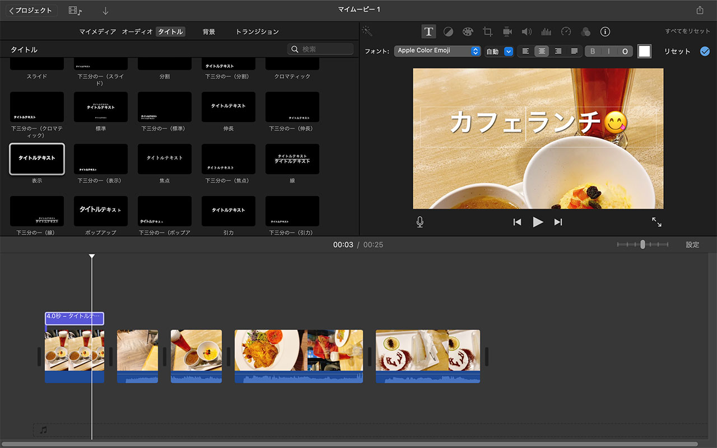Go back to プロジェクト
This screenshot has height=448, width=717.
31,11
